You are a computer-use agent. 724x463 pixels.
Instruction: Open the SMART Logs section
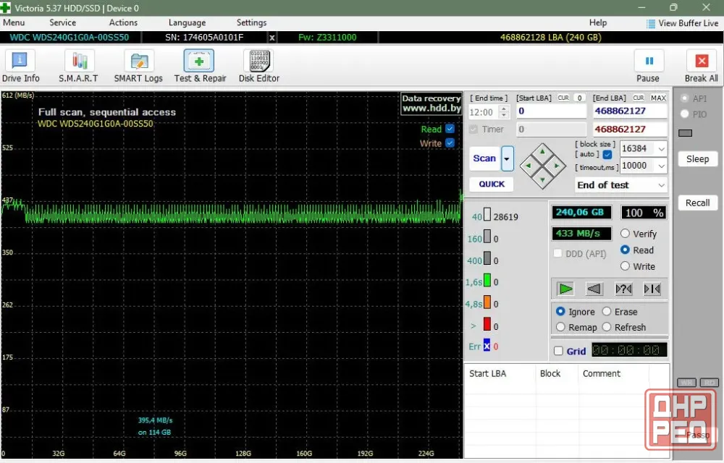139,61
